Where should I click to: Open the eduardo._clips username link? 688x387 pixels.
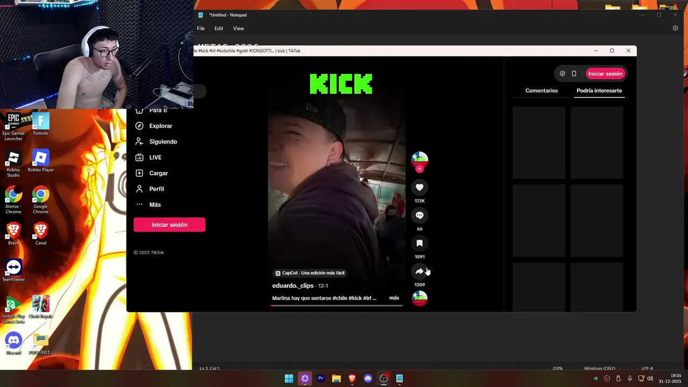(x=293, y=285)
